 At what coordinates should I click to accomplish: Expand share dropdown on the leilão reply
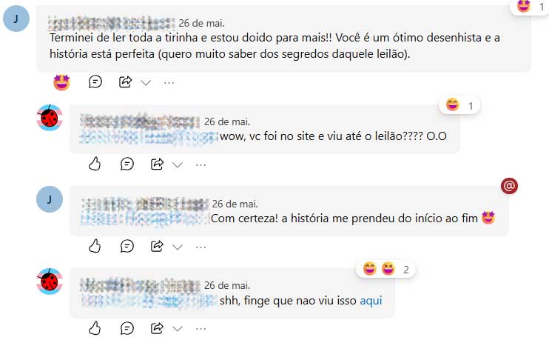pyautogui.click(x=178, y=165)
